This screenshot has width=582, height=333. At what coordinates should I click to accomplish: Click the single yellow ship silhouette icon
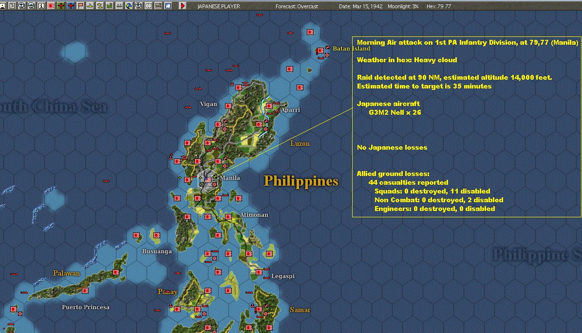pos(90,5)
